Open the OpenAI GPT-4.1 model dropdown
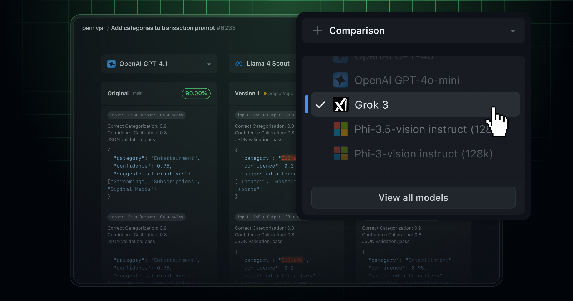 pos(209,64)
